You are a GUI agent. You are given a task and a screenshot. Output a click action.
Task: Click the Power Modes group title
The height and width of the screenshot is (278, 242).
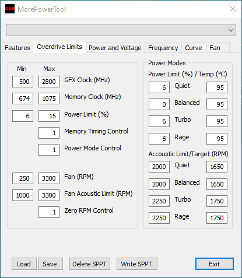coord(167,63)
